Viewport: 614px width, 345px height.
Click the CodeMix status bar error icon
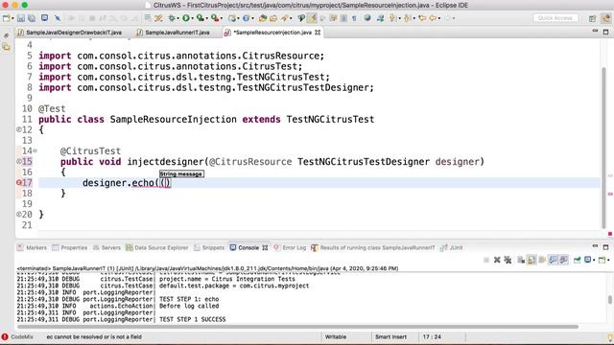(5, 336)
